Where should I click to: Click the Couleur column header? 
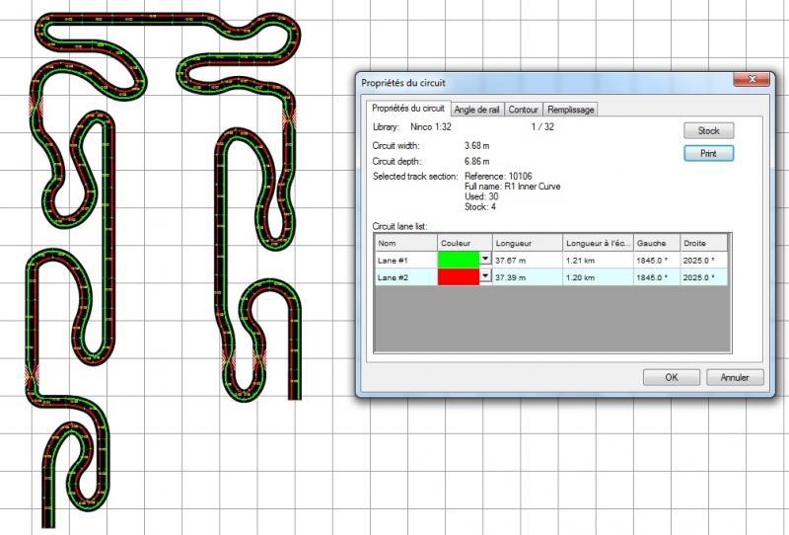pyautogui.click(x=464, y=242)
